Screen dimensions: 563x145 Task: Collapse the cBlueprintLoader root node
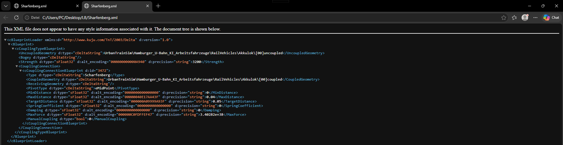(x=6, y=40)
